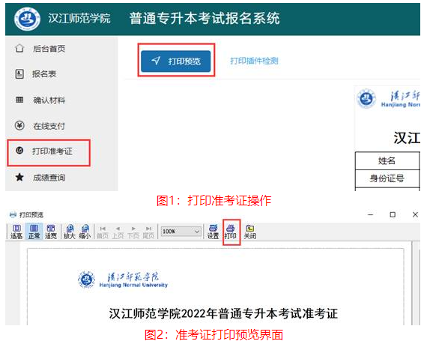The image size is (430, 347).
Task: Click the 放大 zoom-in toolbar icon
Action: (x=70, y=232)
